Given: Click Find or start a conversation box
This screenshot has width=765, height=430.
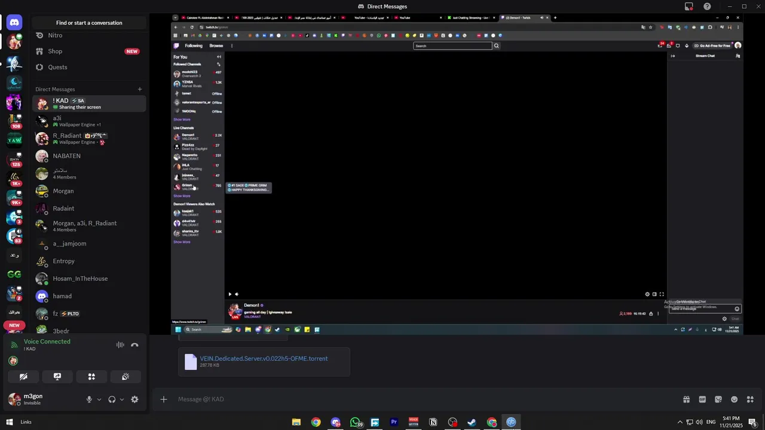Looking at the screenshot, I should click(89, 23).
